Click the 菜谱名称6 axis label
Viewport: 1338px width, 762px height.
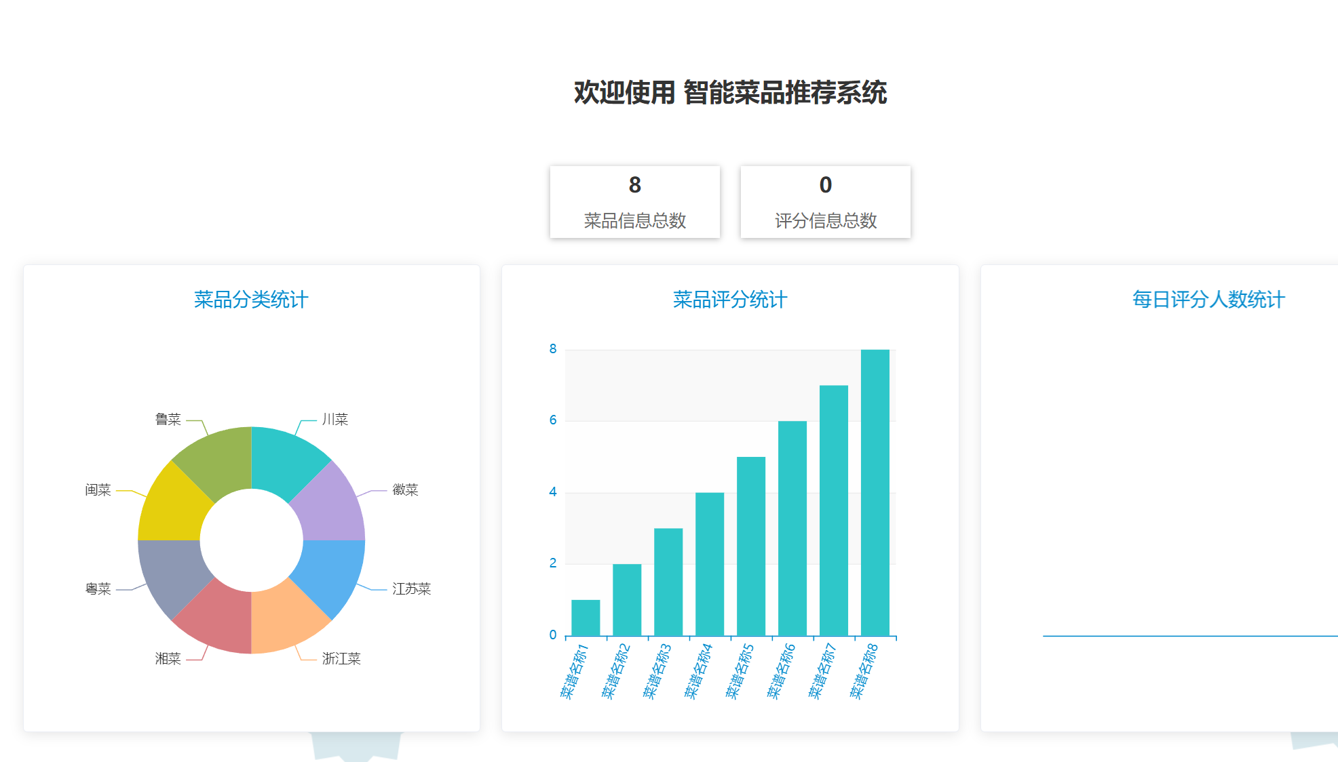(x=780, y=671)
